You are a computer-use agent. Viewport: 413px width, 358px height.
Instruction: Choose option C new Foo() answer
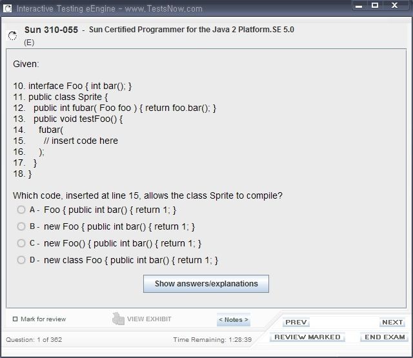point(21,243)
